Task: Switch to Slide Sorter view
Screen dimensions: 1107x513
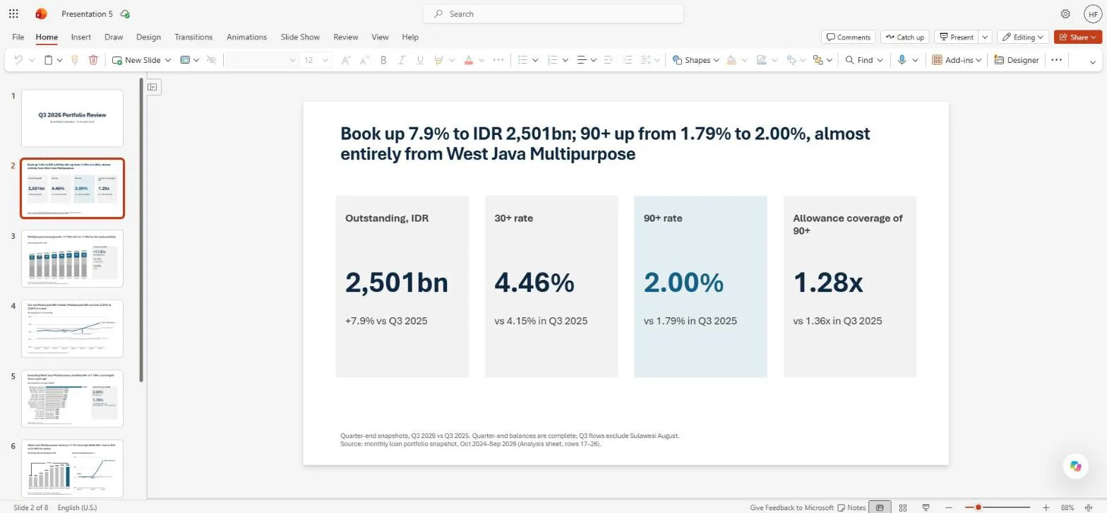Action: coord(903,507)
